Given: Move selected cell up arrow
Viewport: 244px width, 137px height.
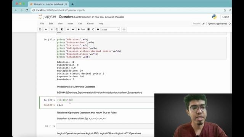Looking at the screenshot, I should point(68,29).
